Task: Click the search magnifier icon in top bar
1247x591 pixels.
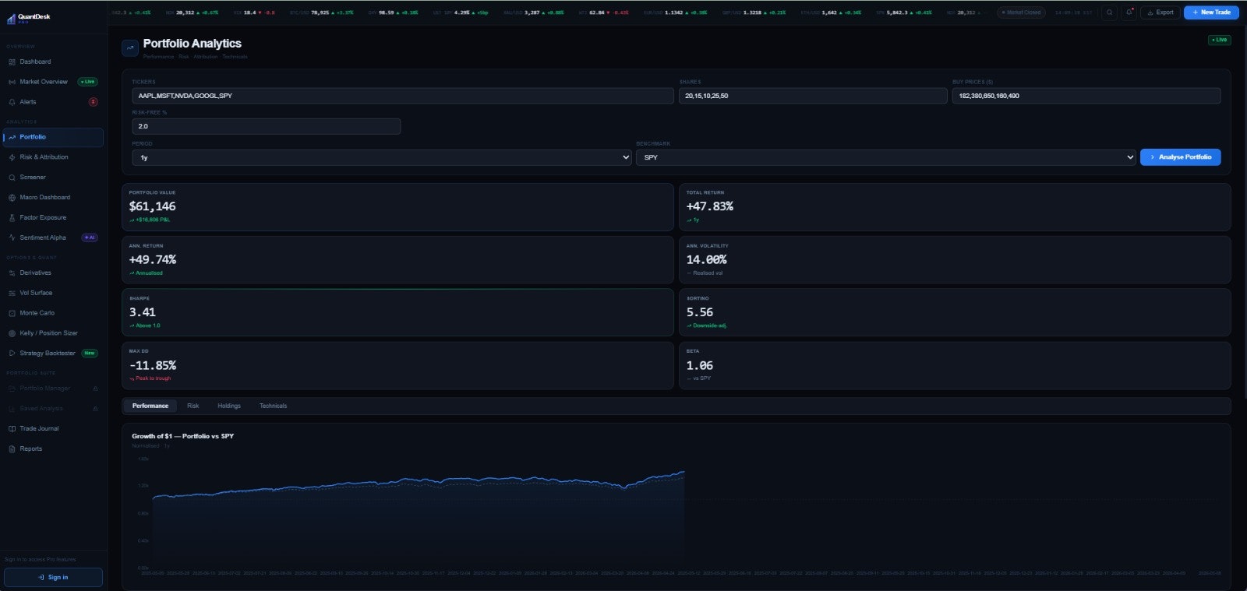Action: coord(1110,12)
